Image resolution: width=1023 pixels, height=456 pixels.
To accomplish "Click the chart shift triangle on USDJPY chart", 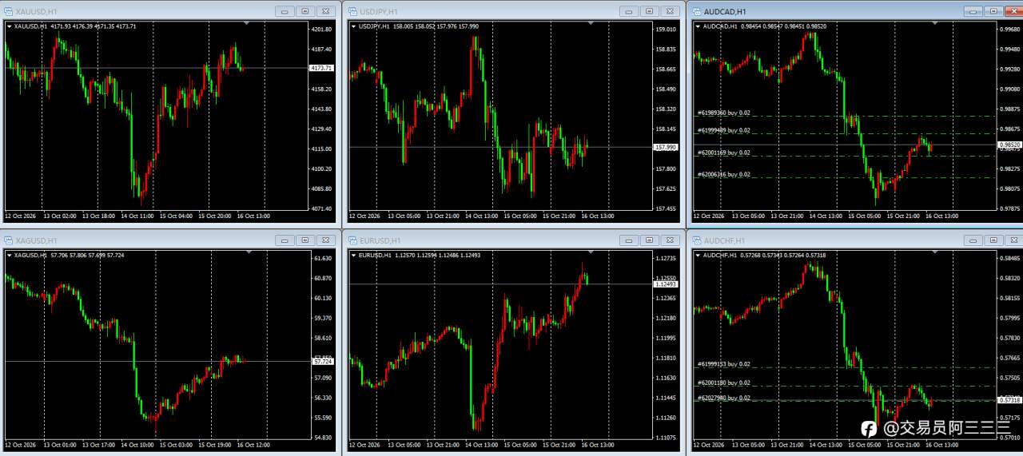I will point(591,24).
